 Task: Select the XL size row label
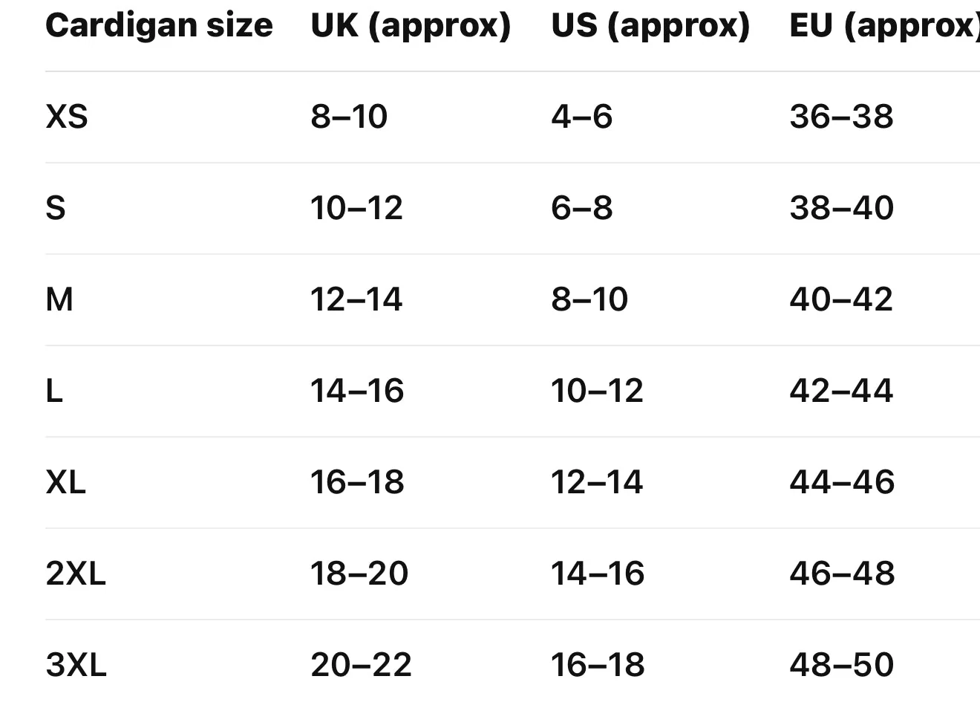click(65, 482)
